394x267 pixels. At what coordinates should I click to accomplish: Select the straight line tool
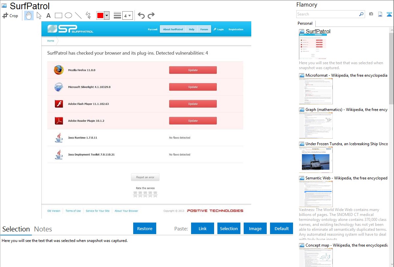pyautogui.click(x=78, y=15)
